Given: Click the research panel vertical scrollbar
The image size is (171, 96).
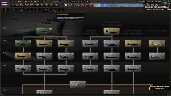Looking at the screenshot, I should coord(170,53).
